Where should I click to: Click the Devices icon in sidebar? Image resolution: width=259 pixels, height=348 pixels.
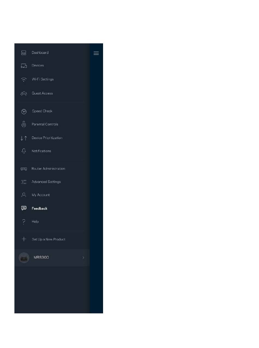tap(24, 66)
